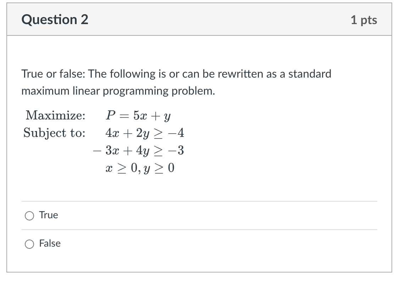Click the False answer row
Screen dimensions: 400x292
(x=199, y=243)
